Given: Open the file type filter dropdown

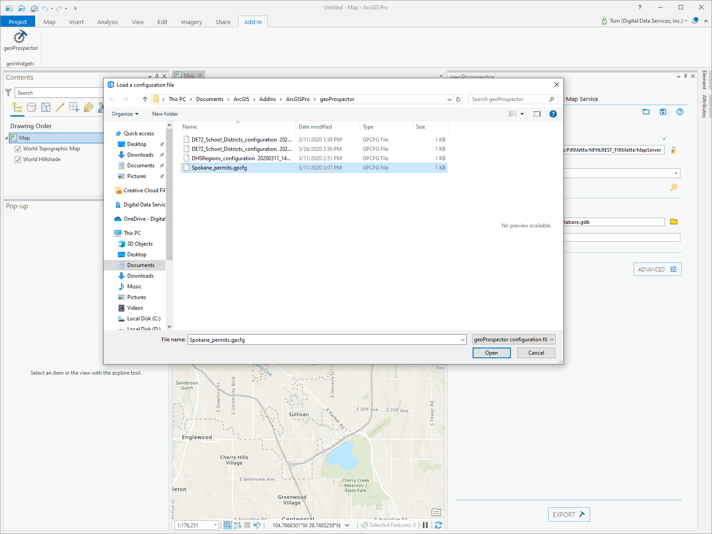Looking at the screenshot, I should (514, 340).
